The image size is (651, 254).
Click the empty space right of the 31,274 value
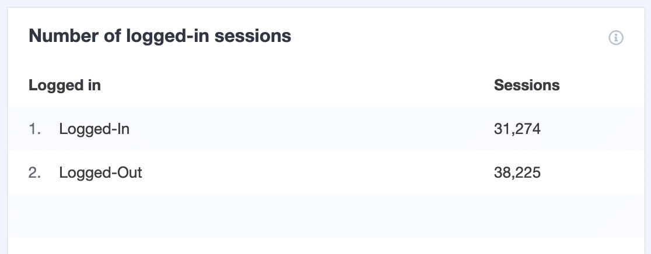[589, 129]
